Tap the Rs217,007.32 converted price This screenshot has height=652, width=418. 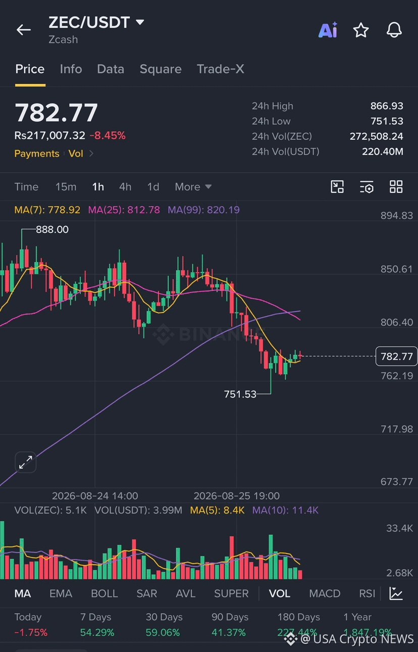[49, 135]
